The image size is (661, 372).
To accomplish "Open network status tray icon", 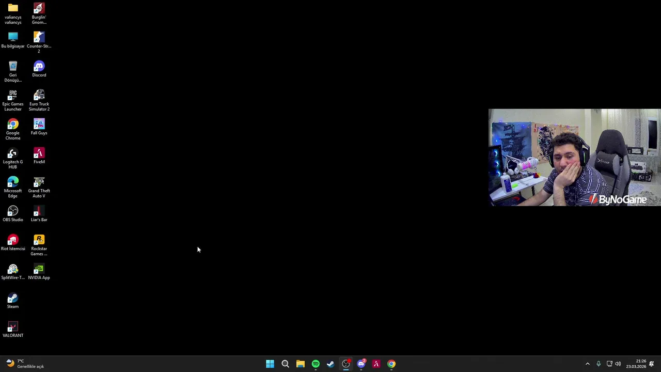I will [609, 364].
